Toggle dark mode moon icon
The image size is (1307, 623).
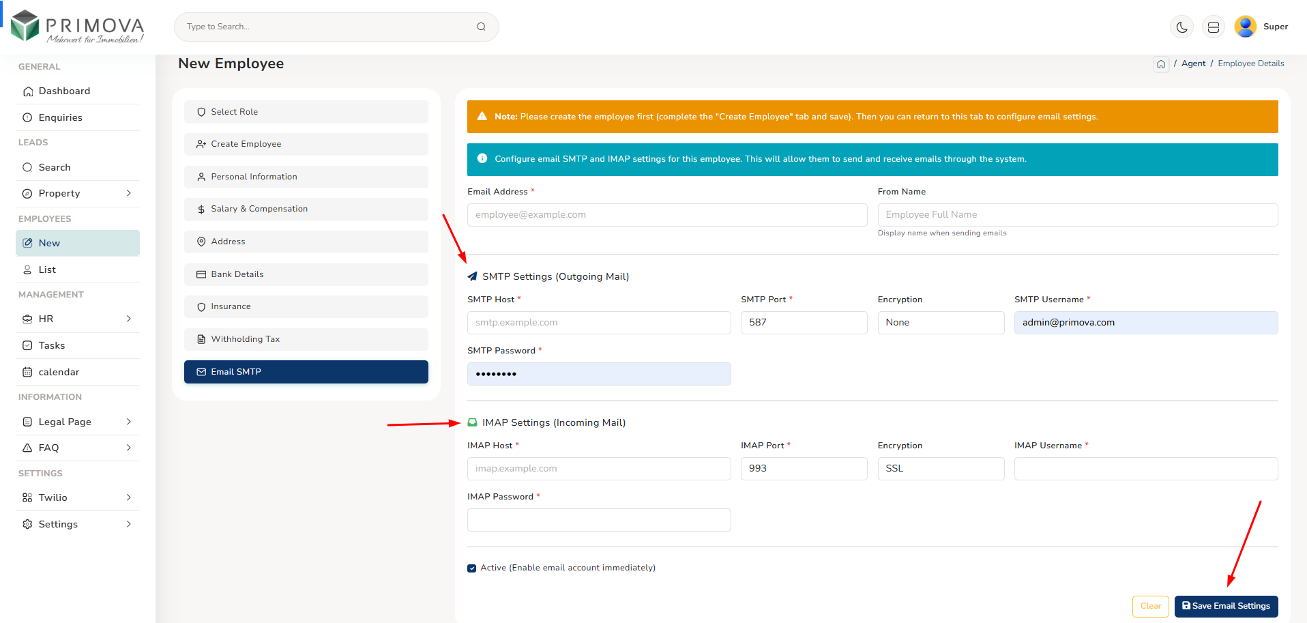tap(1181, 27)
